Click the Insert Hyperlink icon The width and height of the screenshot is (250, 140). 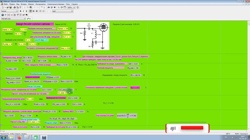tap(59, 7)
